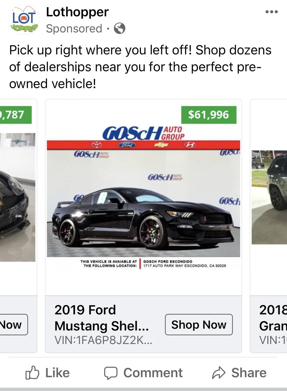Open the three-dot post options menu
Viewport: 287px width, 391px height.
coord(271,12)
